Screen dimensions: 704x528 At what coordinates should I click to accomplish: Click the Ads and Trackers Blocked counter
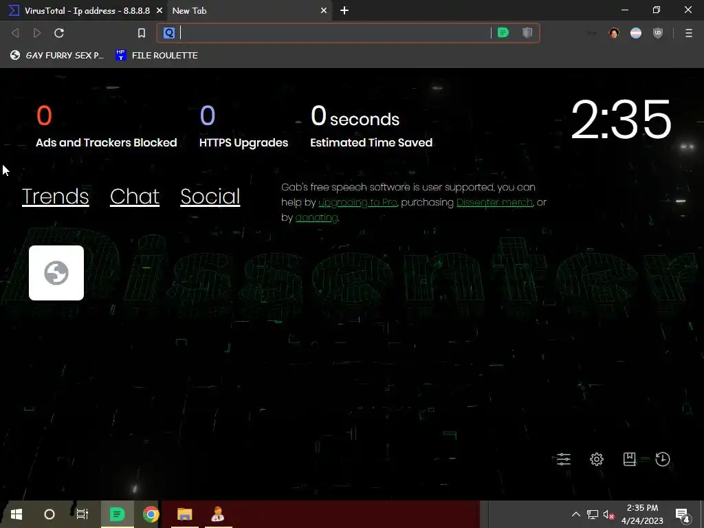click(x=107, y=126)
